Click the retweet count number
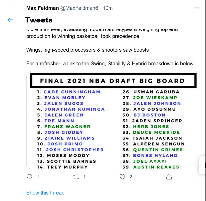The image size is (206, 201). click(84, 177)
